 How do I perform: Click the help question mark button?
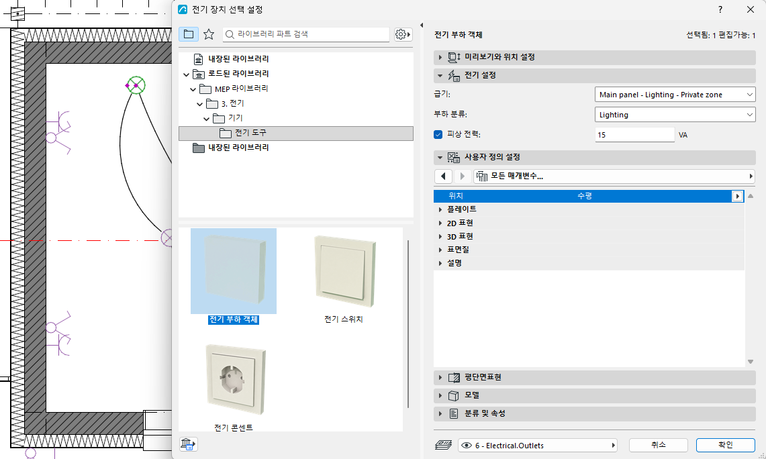pos(720,10)
